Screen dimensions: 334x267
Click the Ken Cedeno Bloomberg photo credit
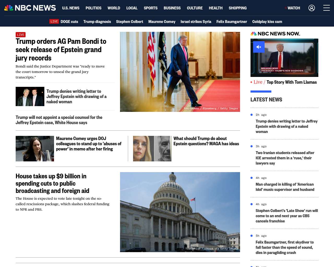coord(211,108)
